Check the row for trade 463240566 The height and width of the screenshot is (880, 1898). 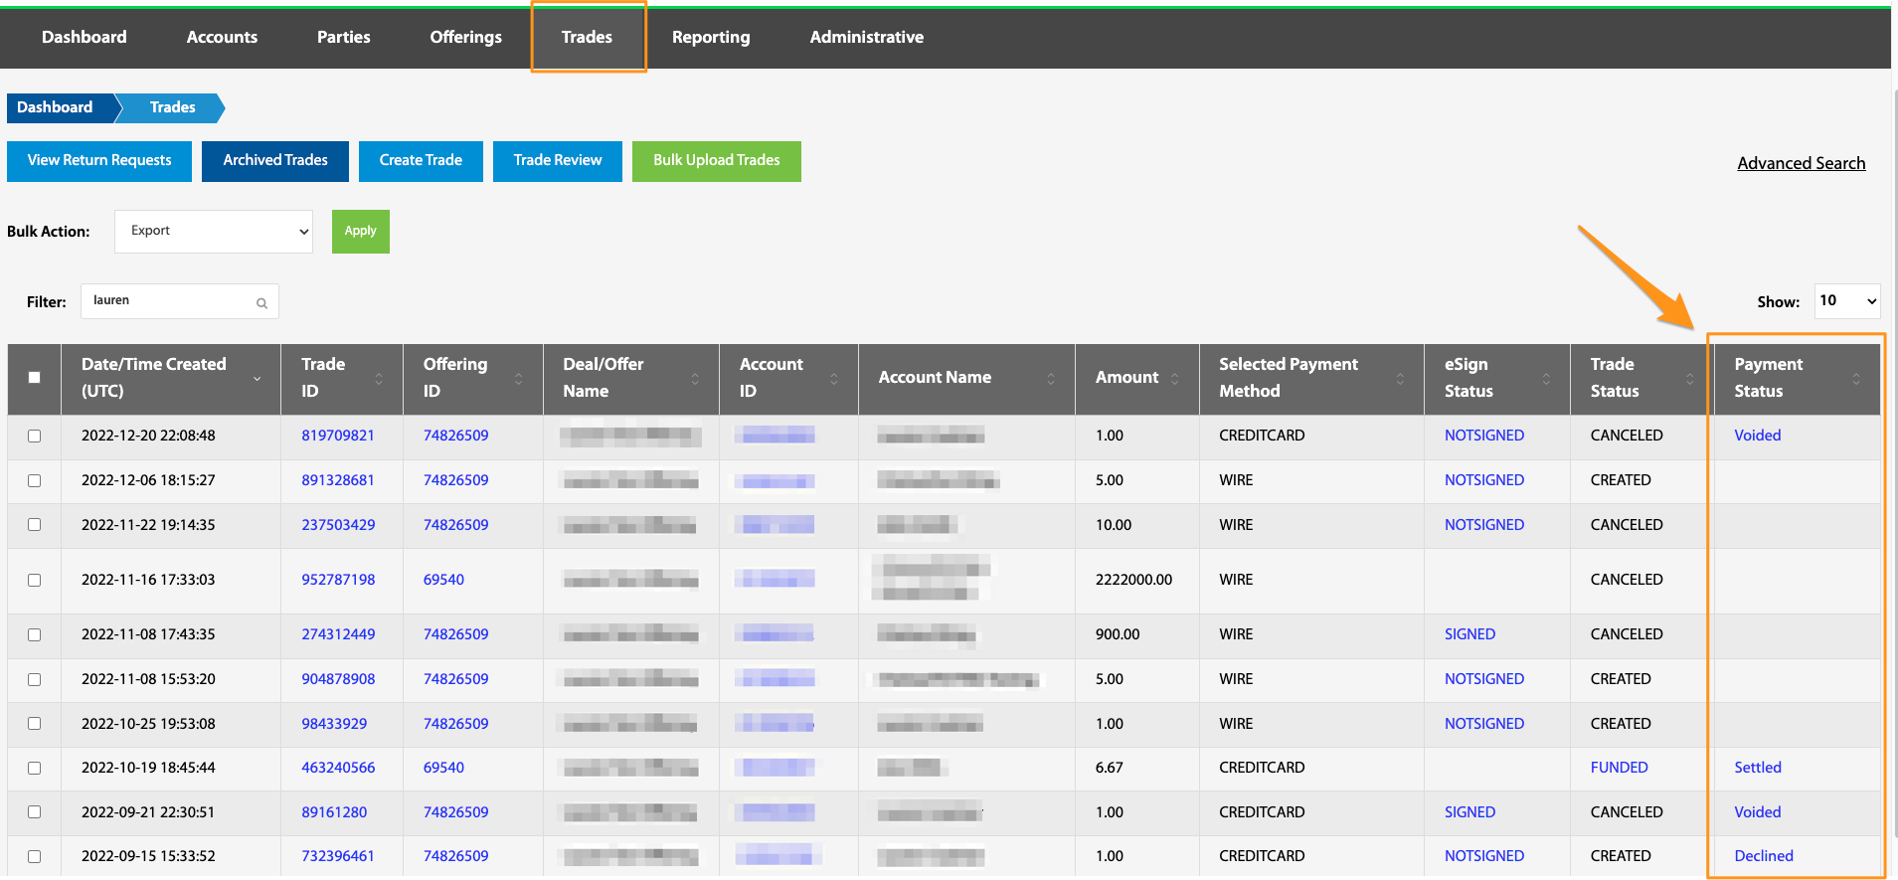(x=35, y=768)
